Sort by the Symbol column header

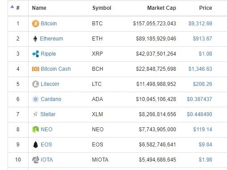point(101,8)
